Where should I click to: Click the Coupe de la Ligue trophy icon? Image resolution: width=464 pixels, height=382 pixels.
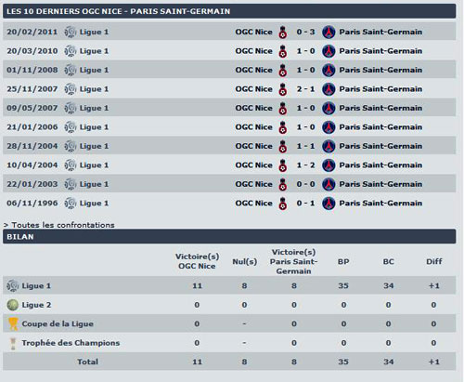13,323
